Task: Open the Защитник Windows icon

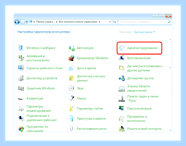Action: pyautogui.click(x=21, y=89)
